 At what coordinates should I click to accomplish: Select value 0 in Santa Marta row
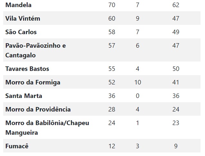138,96
